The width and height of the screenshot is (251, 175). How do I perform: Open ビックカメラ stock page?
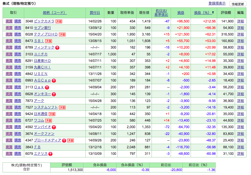(44, 21)
